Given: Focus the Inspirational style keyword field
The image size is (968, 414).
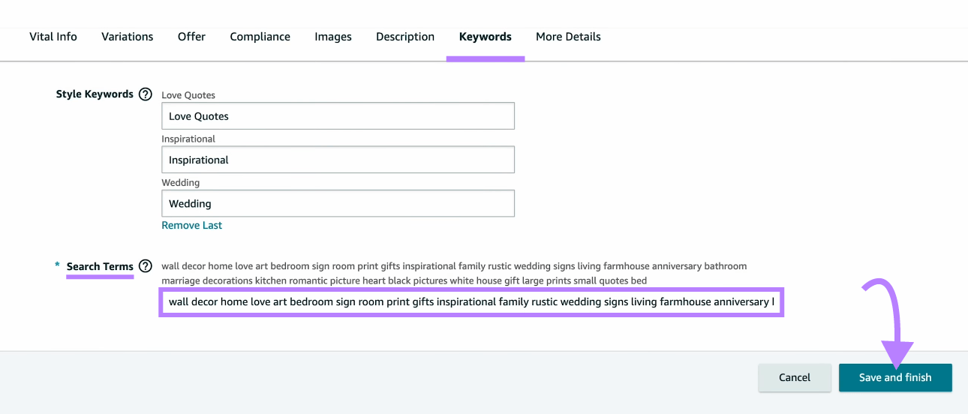Looking at the screenshot, I should [x=338, y=160].
